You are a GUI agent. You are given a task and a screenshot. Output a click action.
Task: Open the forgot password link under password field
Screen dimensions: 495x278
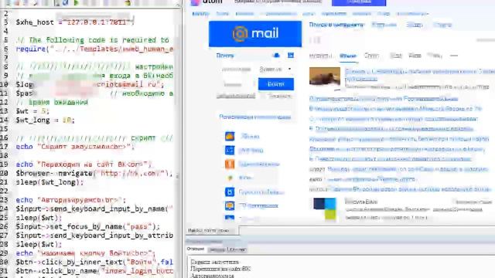tap(236, 96)
